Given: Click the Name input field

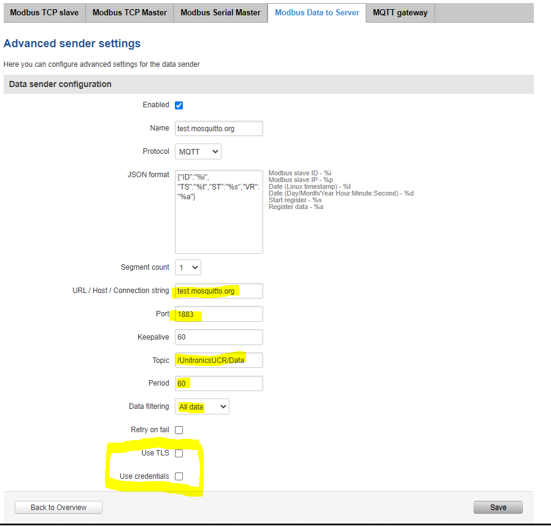Looking at the screenshot, I should tap(218, 129).
